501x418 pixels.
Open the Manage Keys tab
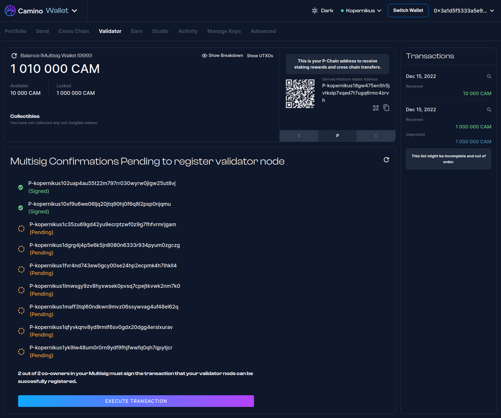click(x=224, y=31)
